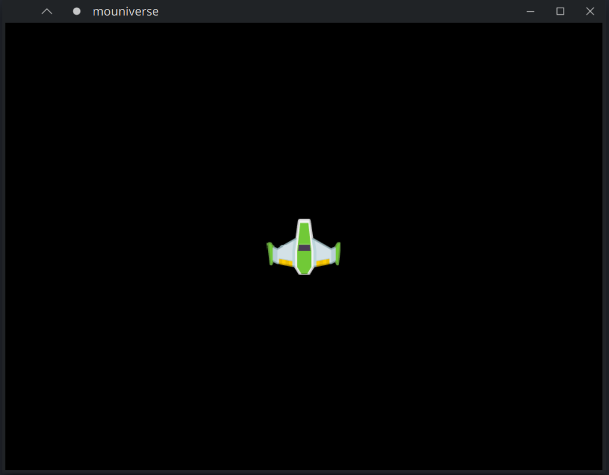Click the "mouniverse" window title text
This screenshot has width=609, height=475.
click(125, 11)
